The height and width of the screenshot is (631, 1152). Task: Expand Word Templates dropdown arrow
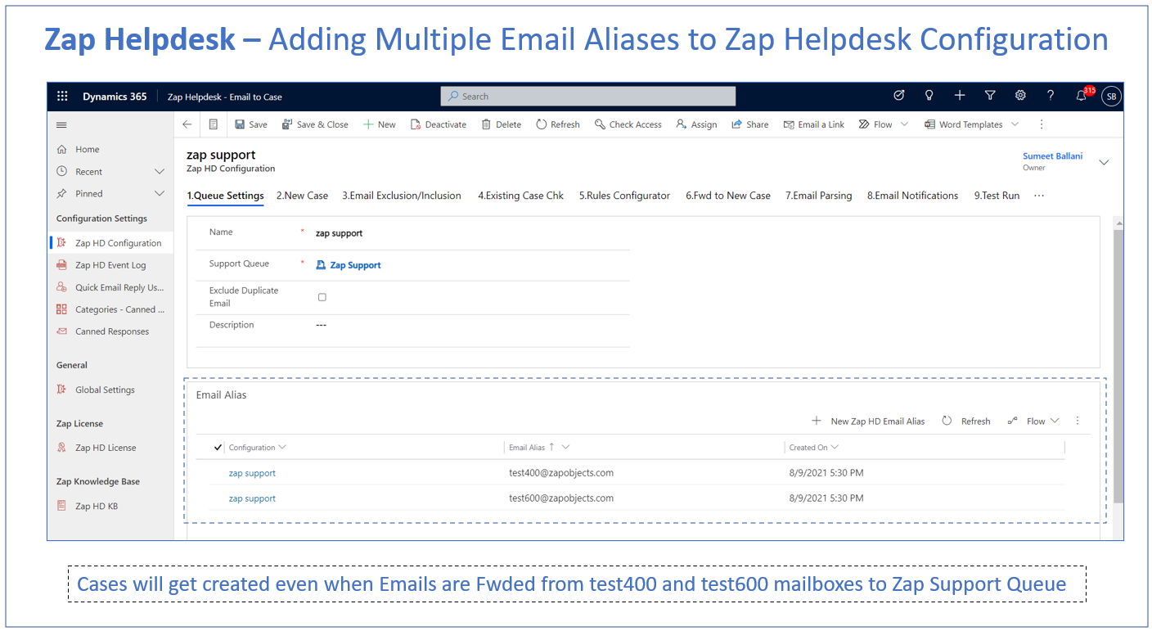coord(1015,124)
